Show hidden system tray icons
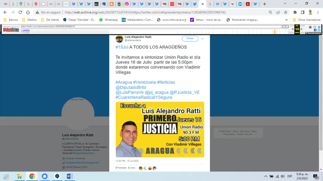Screen dimensions: 323x181 click(266, 176)
